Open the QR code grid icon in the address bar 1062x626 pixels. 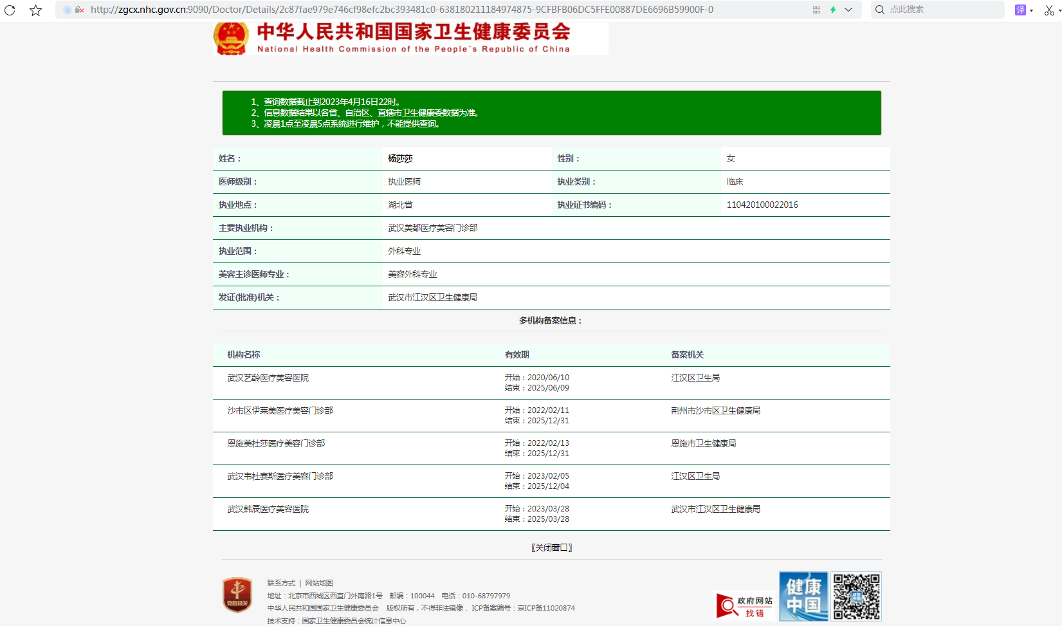click(x=816, y=10)
